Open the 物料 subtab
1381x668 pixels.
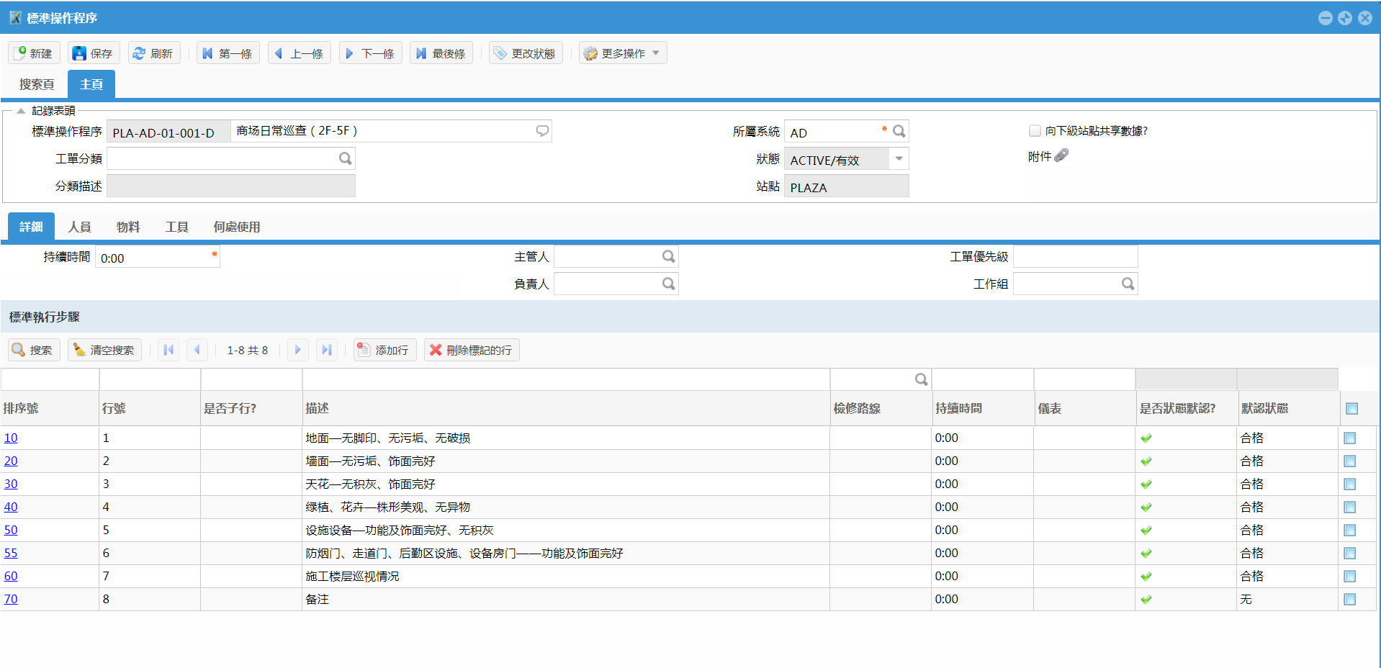pyautogui.click(x=128, y=227)
